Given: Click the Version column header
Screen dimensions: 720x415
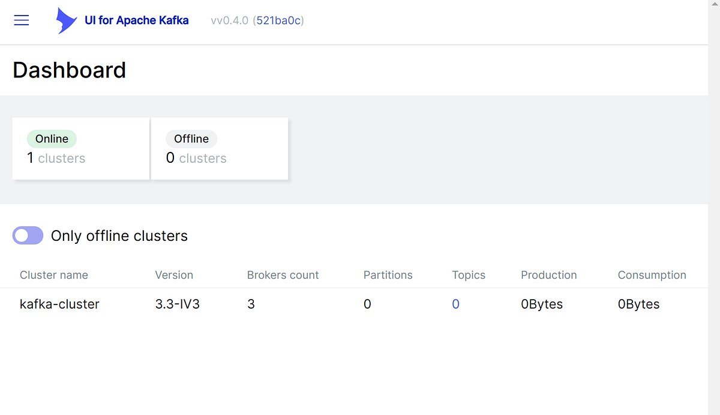Looking at the screenshot, I should click(174, 275).
